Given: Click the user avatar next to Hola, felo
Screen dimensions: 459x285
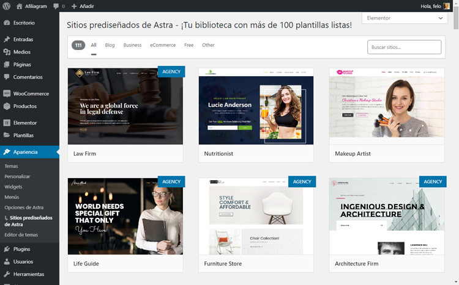Looking at the screenshot, I should click(x=447, y=6).
